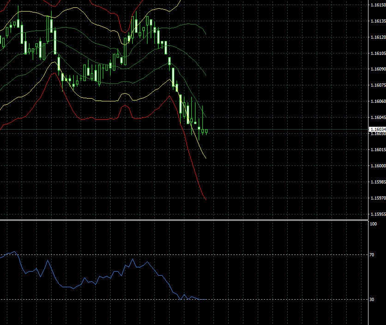386x325 pixels.
Task: Click the 1.15955 price scale label
Action: pyautogui.click(x=378, y=214)
